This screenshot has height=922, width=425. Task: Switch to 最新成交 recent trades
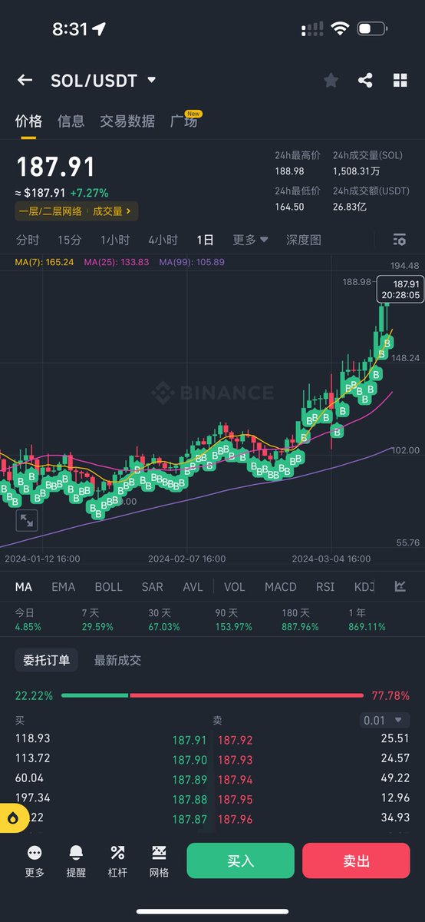click(x=117, y=660)
